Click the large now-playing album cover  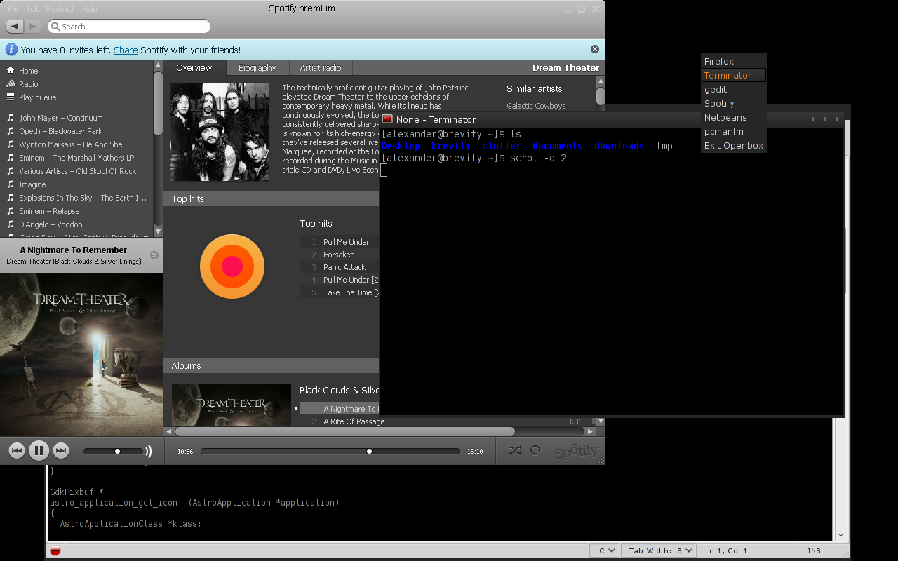[81, 355]
